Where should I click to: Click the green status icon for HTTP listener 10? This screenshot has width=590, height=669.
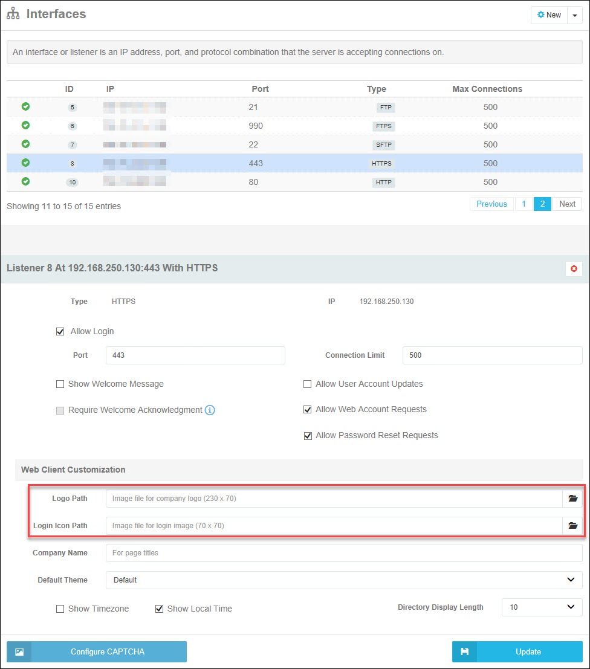coord(25,182)
